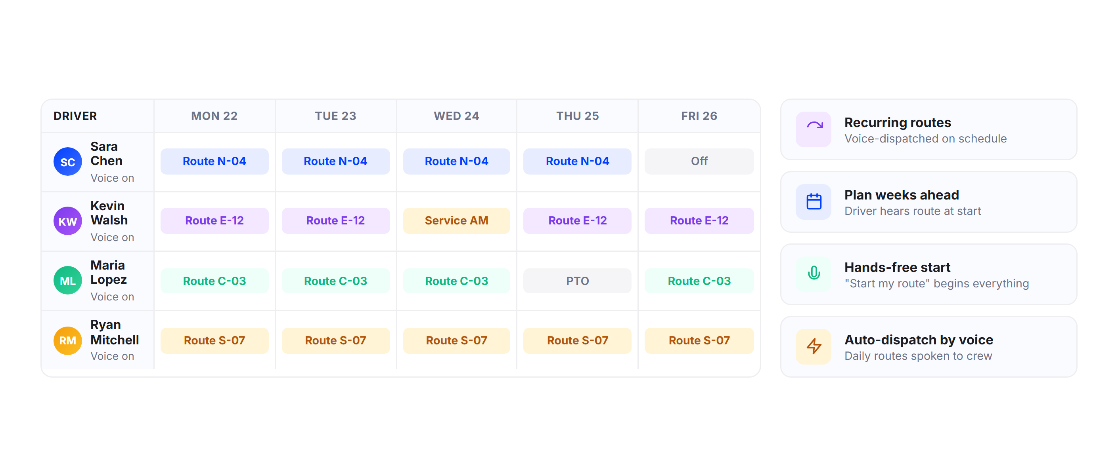Open Sara Chen's Thursday Route N-04

click(578, 161)
